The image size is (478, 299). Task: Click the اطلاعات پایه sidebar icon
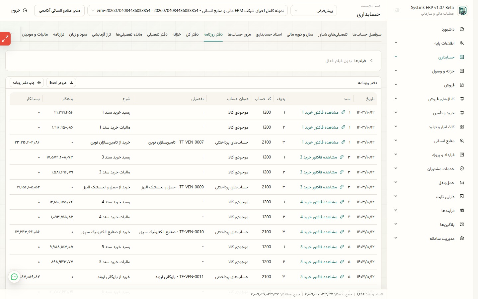tap(462, 43)
